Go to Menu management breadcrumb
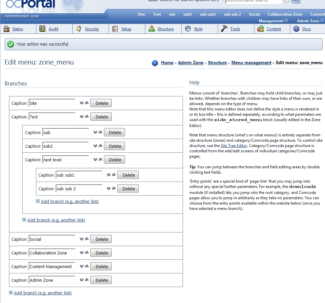Image resolution: width=325 pixels, height=303 pixels. click(251, 63)
